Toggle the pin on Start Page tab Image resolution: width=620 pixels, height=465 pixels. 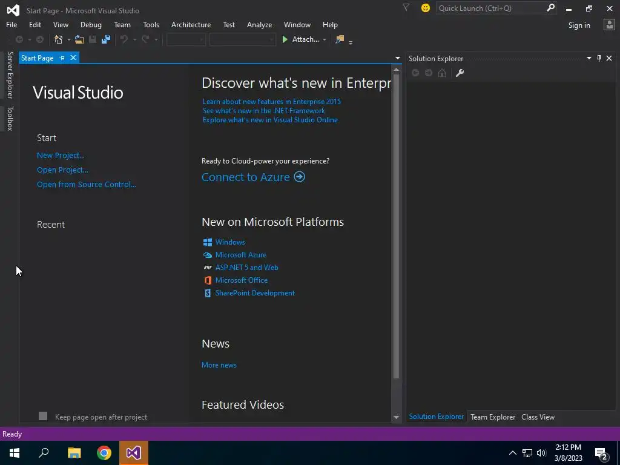pos(62,58)
